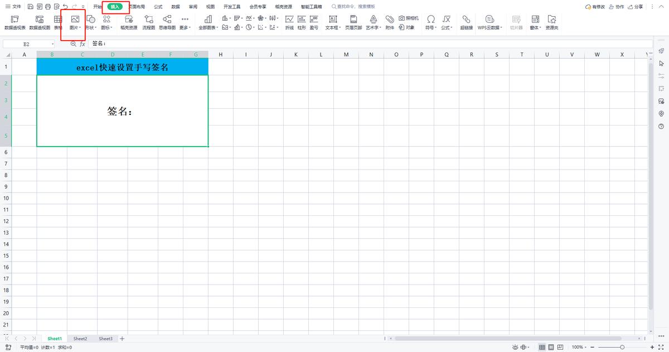Click the Save icon in quick access bar
This screenshot has width=669, height=352.
click(30, 7)
